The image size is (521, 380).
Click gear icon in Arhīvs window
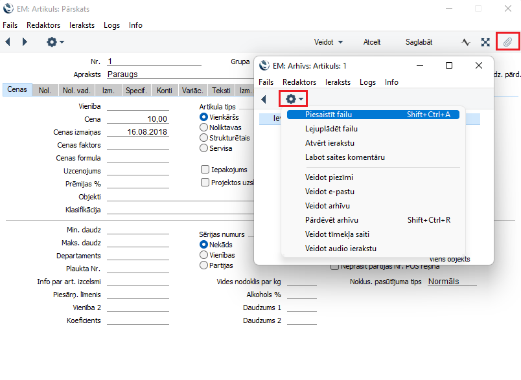click(294, 99)
